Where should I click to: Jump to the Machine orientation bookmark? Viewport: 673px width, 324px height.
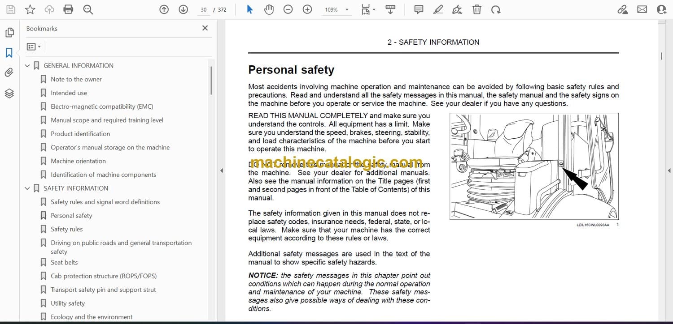click(x=78, y=161)
